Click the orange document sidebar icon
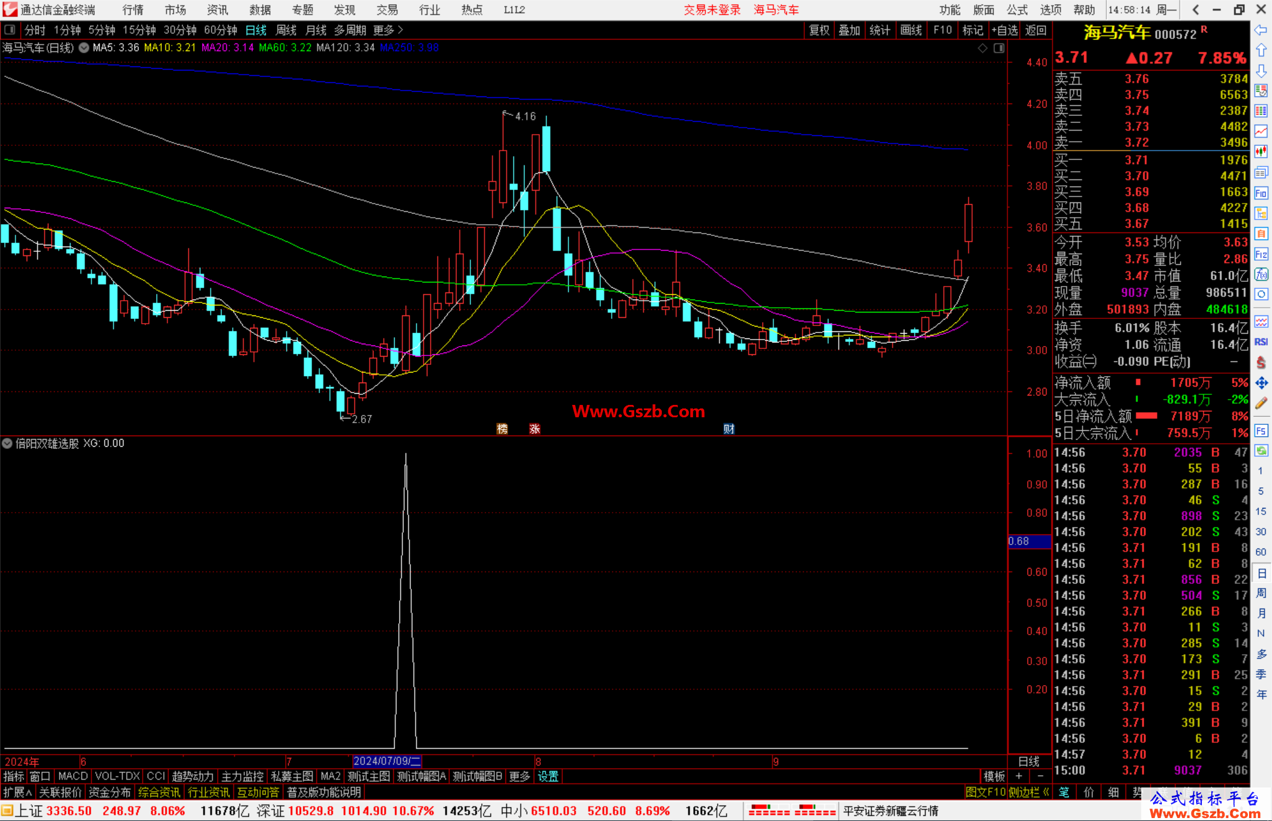Screen dimensions: 1272x821 [x=1261, y=234]
